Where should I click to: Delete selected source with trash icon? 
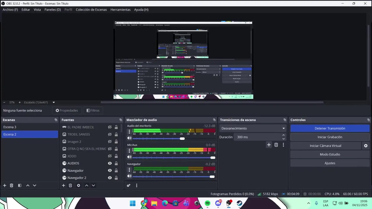coord(70,185)
